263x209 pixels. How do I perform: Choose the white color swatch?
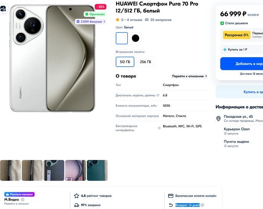[122, 38]
